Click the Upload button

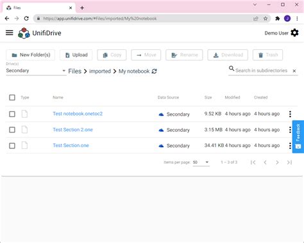coord(76,55)
